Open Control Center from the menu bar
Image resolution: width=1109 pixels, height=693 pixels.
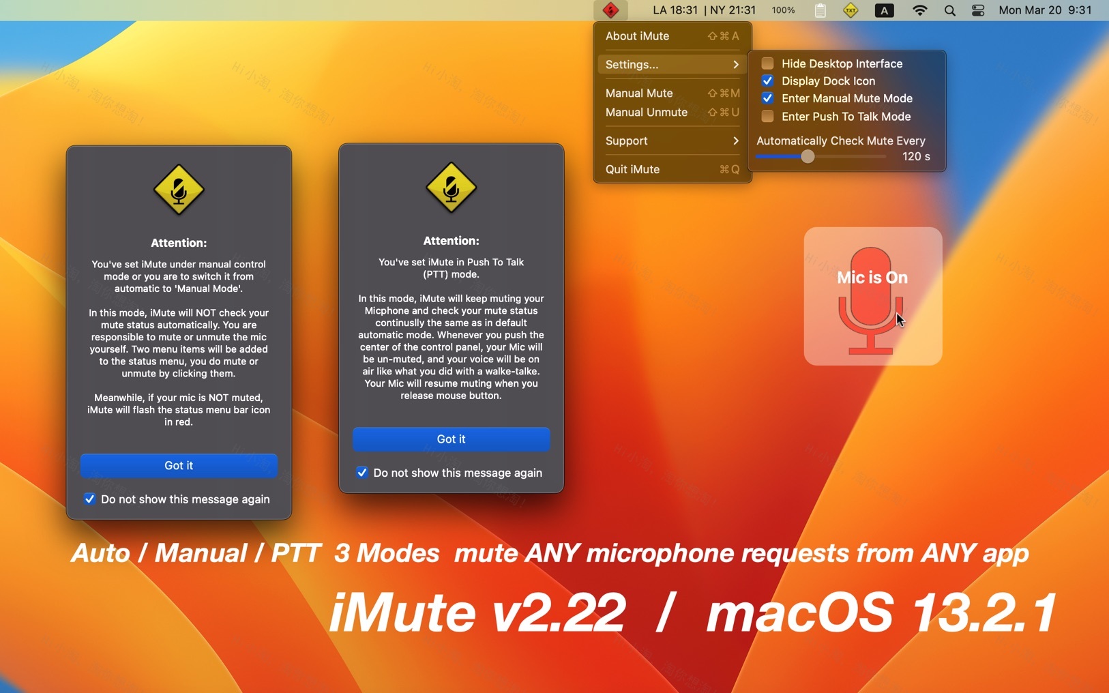point(978,10)
